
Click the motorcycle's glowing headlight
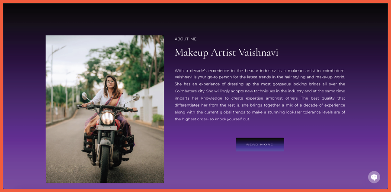[x=107, y=118]
